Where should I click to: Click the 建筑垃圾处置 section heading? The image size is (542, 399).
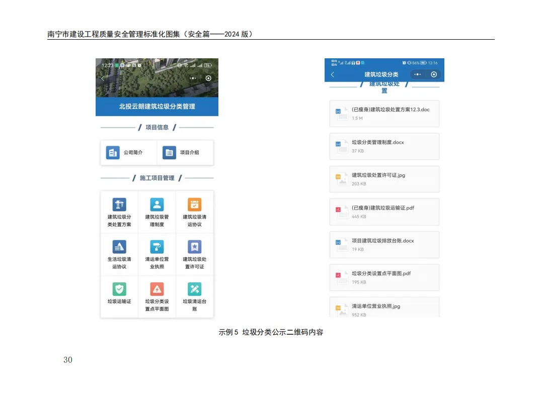pyautogui.click(x=384, y=87)
